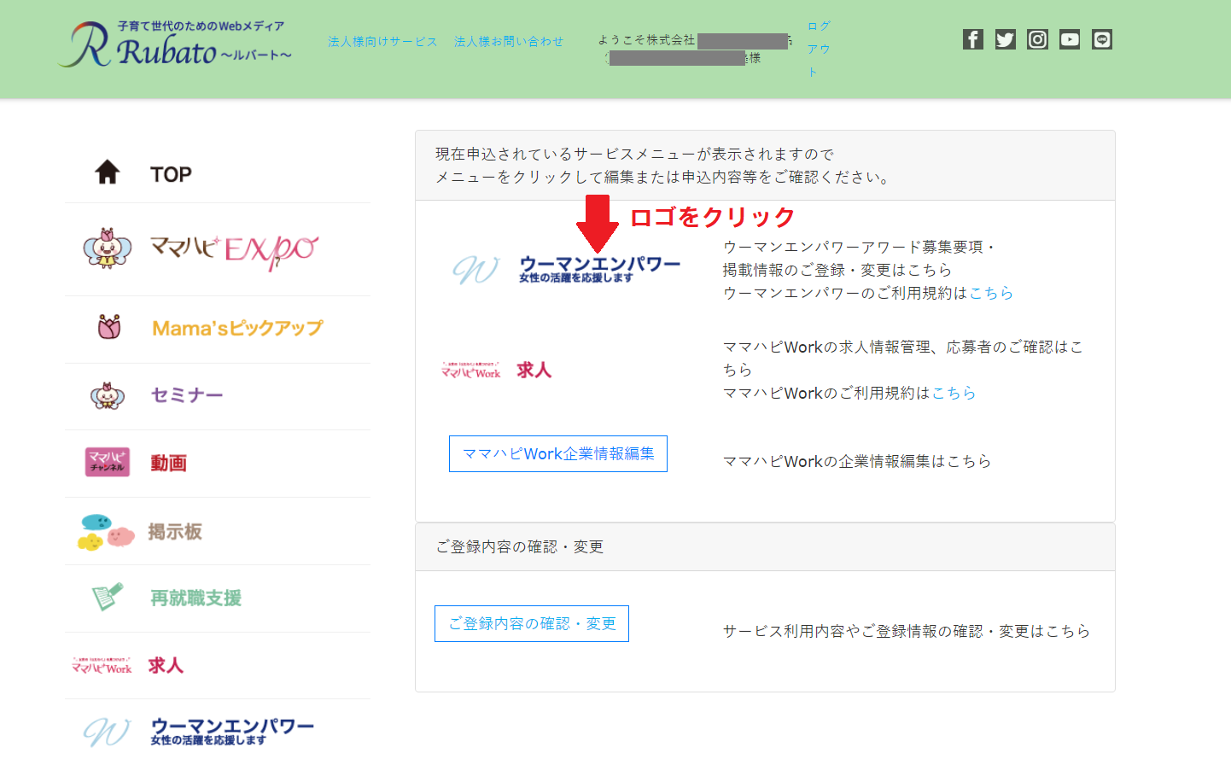Open the Twitter social icon
The image size is (1231, 765).
pyautogui.click(x=1005, y=39)
